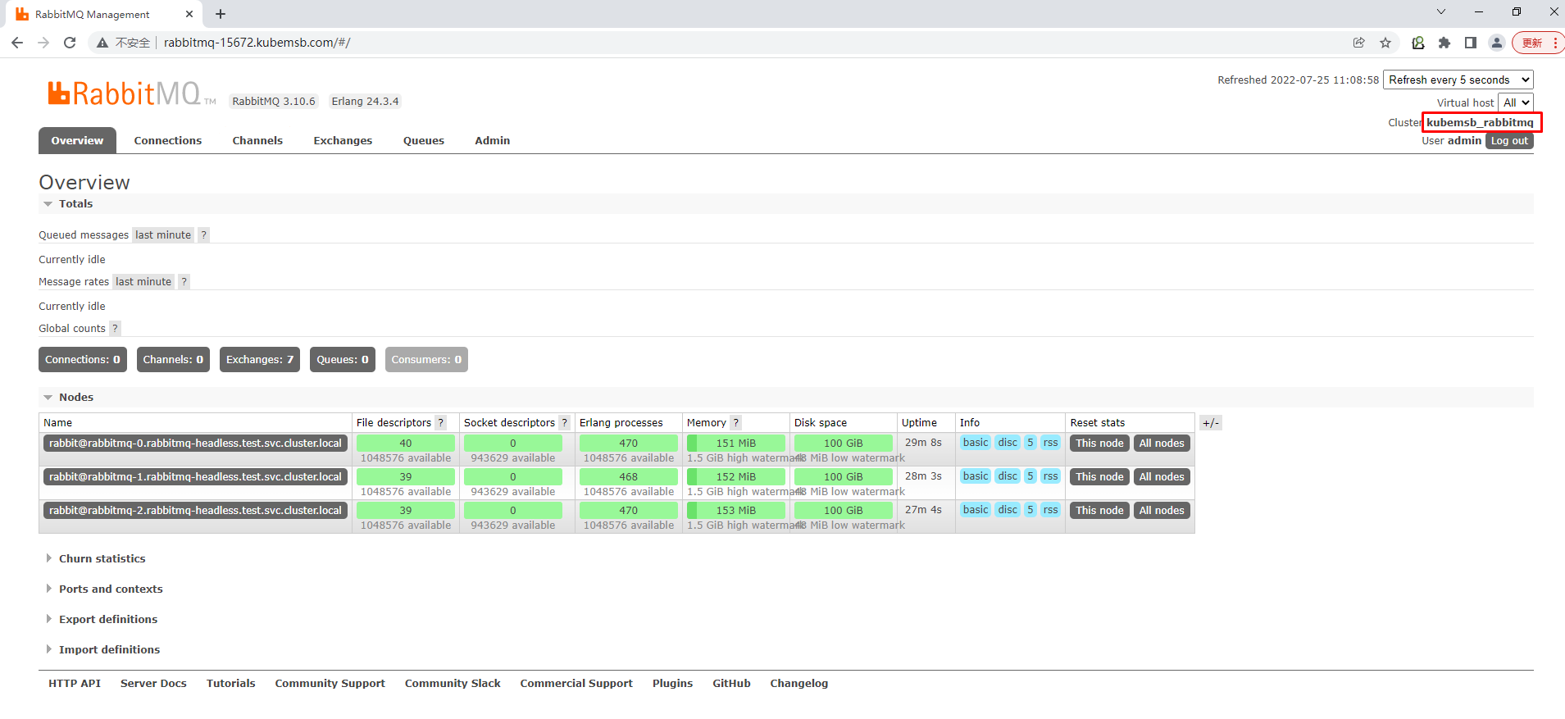
Task: Switch to the Admin tab
Action: (493, 141)
